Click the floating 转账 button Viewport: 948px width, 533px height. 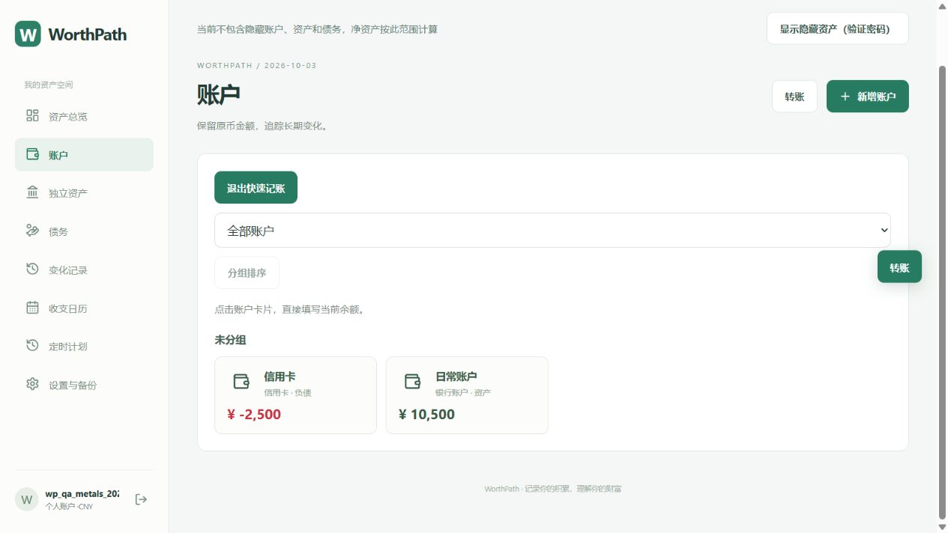tap(899, 267)
